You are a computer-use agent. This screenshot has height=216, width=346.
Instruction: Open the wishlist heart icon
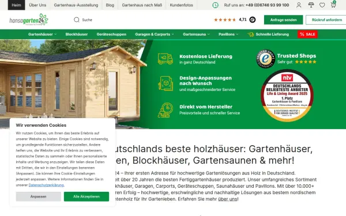click(322, 5)
